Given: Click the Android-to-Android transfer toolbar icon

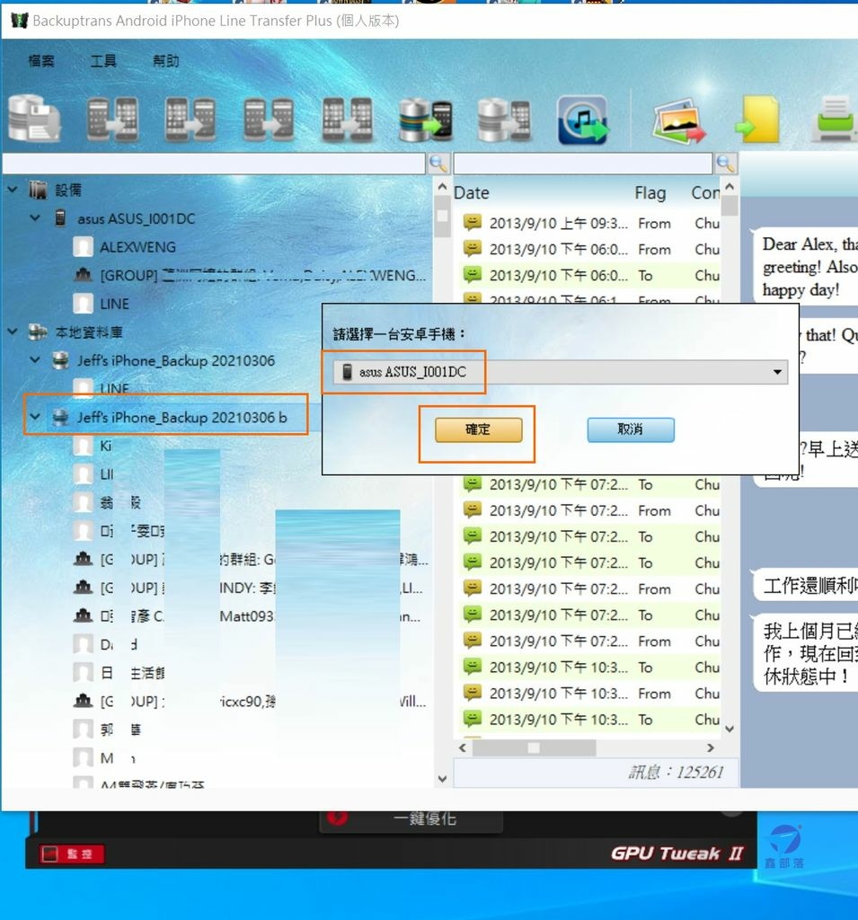Looking at the screenshot, I should coord(269,119).
